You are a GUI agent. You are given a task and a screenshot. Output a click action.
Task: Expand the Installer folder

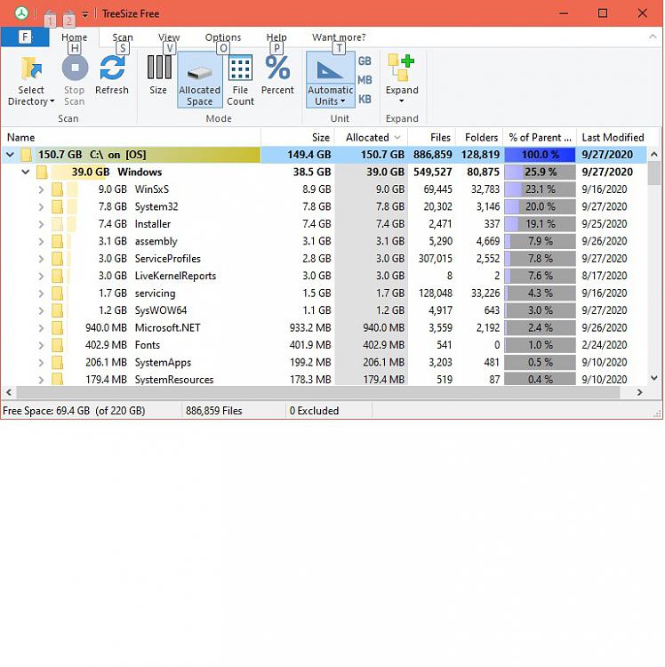(x=41, y=224)
